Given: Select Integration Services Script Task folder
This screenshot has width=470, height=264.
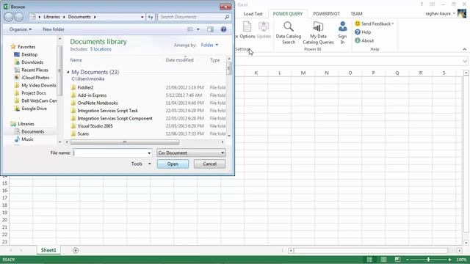Looking at the screenshot, I should tap(108, 111).
